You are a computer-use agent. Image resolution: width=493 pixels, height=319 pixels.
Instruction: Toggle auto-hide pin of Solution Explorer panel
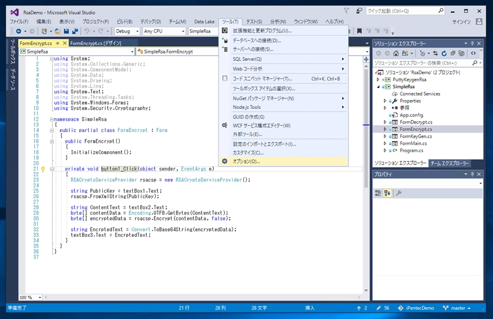click(472, 43)
